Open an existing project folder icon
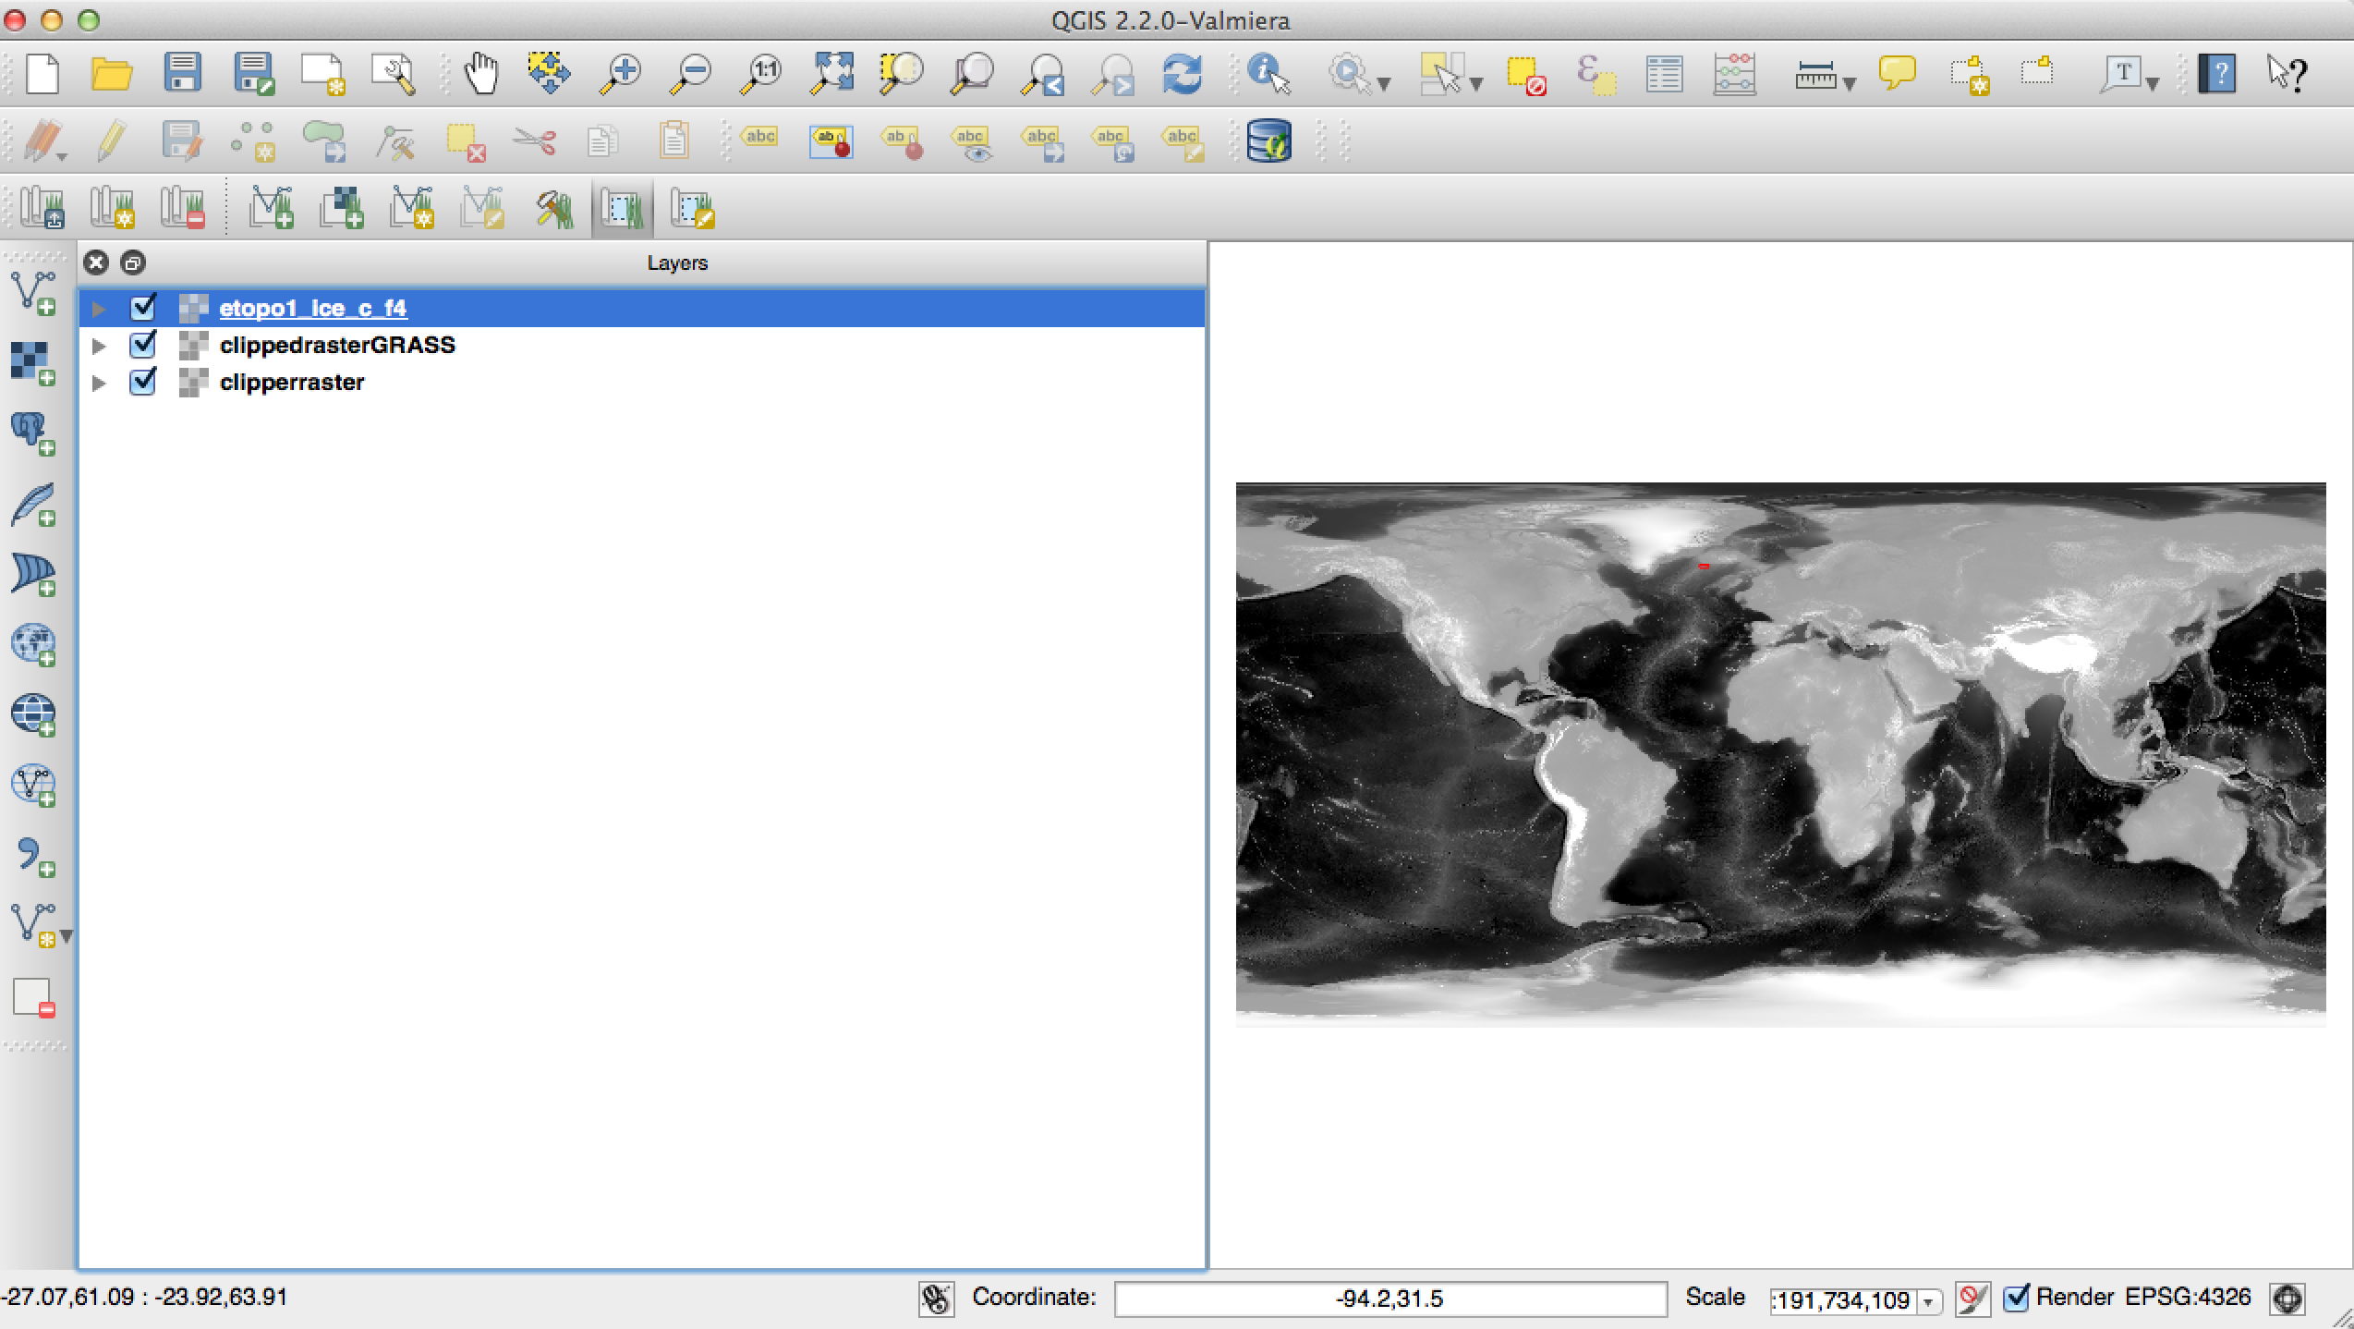This screenshot has width=2354, height=1329. (112, 73)
